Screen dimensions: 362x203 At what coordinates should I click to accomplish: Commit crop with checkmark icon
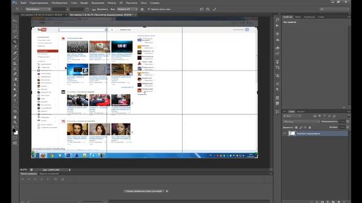pyautogui.click(x=215, y=9)
